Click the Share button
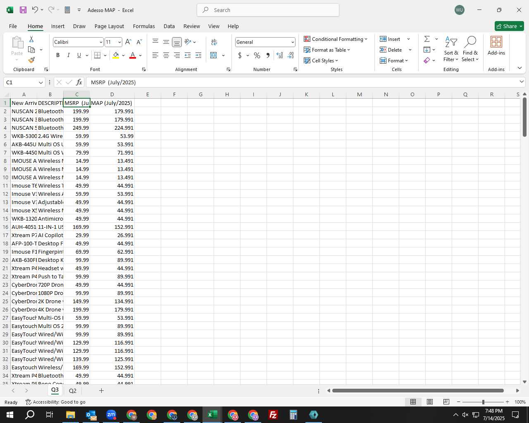 click(x=509, y=26)
